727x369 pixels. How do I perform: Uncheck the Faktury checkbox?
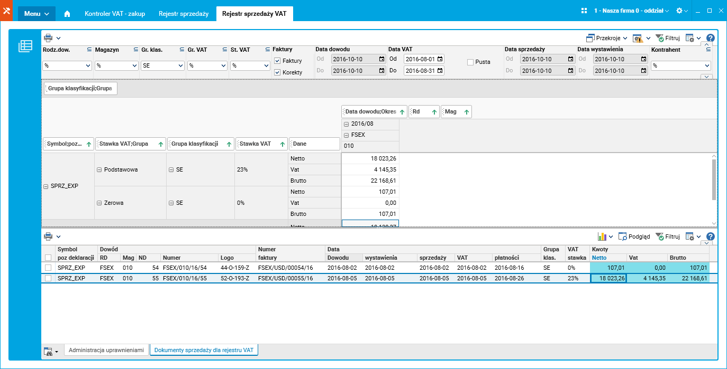click(277, 61)
